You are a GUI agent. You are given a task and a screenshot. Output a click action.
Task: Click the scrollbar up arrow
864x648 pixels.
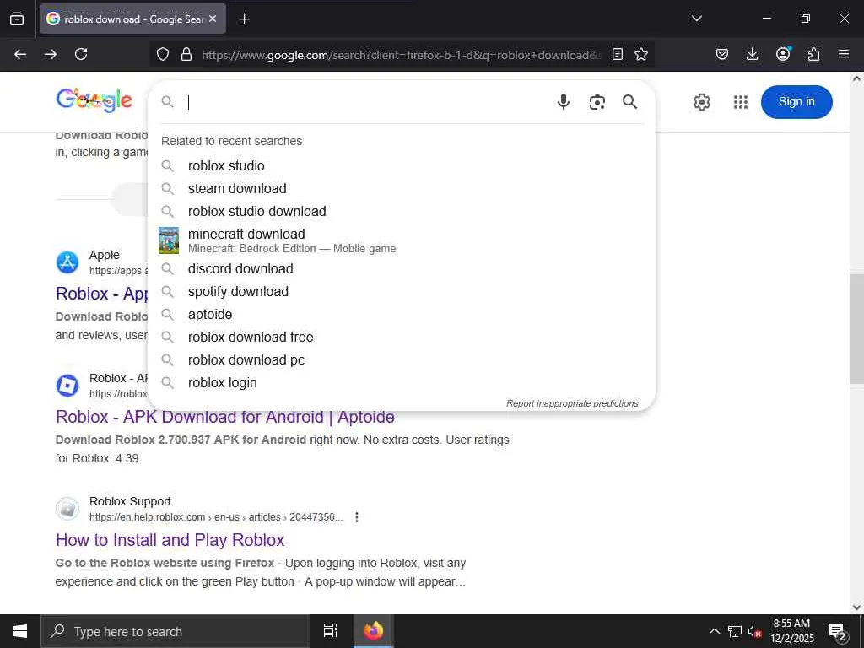(856, 78)
